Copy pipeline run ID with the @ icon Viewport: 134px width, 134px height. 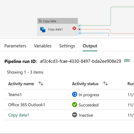coord(127,61)
